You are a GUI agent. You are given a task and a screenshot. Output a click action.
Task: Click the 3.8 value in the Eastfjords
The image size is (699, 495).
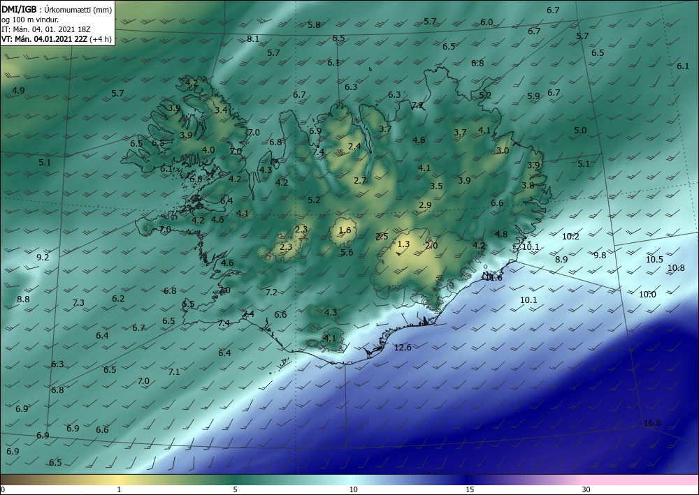click(528, 185)
